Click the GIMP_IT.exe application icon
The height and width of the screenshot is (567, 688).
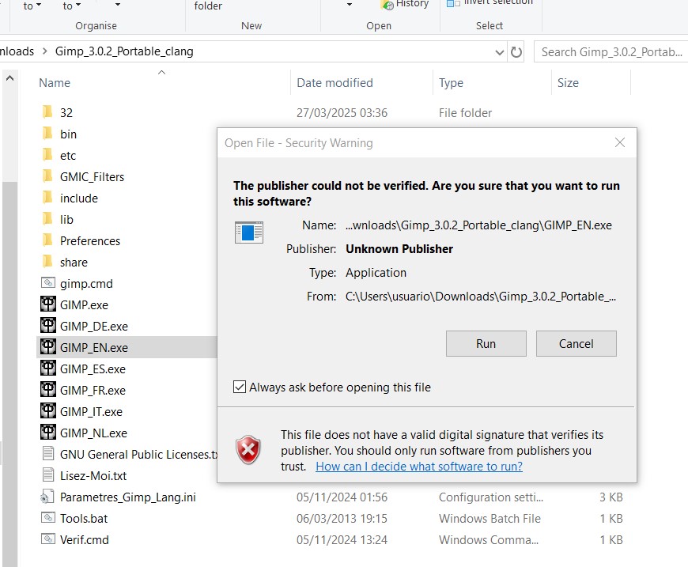(47, 411)
